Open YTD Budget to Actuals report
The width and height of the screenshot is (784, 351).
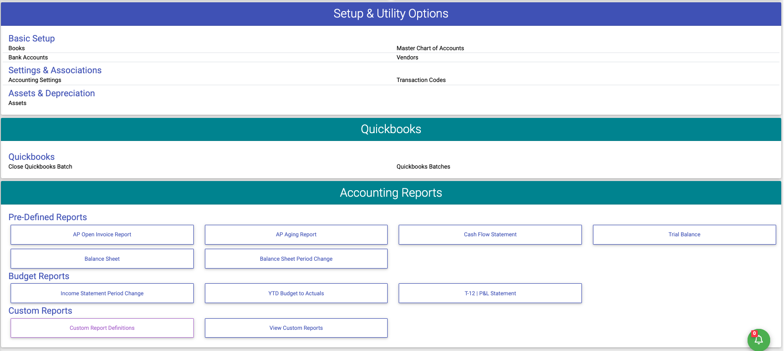click(296, 293)
